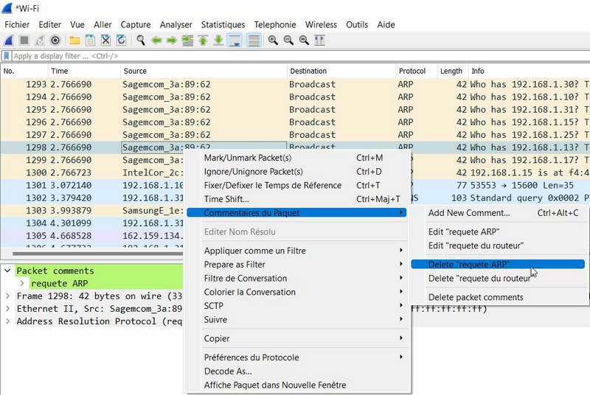Viewport: 590px width, 395px height.
Task: Open the Statistiques menu
Action: (x=223, y=24)
